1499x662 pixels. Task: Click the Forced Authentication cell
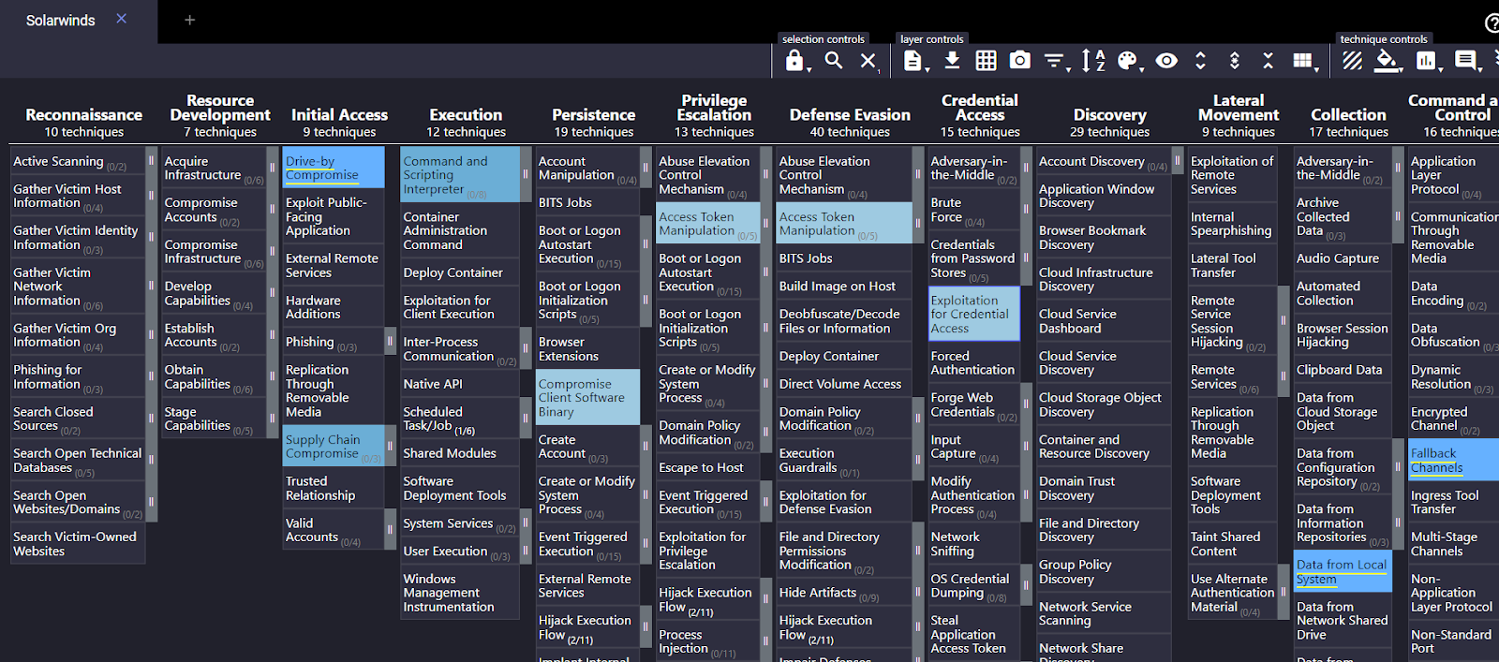pyautogui.click(x=974, y=362)
